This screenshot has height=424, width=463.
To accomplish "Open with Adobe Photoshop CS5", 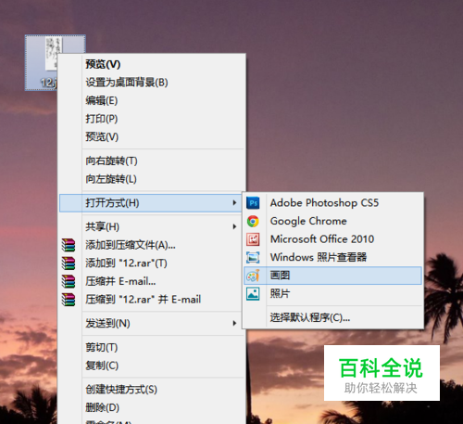I will pos(332,203).
